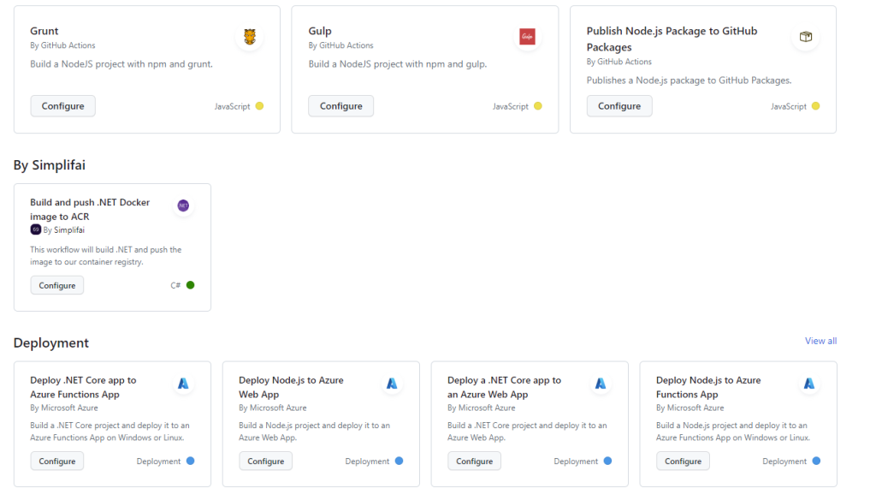Click 'By Microsoft Azure' under Deploy Node.js Web App
The image size is (876, 494).
coord(273,408)
